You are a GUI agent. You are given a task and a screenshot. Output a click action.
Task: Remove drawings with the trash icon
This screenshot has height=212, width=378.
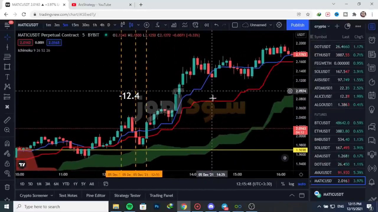pos(7,187)
